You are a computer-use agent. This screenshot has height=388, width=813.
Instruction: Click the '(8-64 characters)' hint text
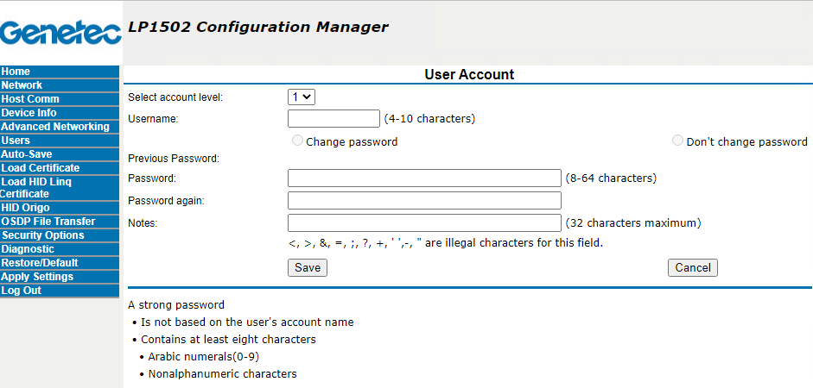(x=611, y=178)
